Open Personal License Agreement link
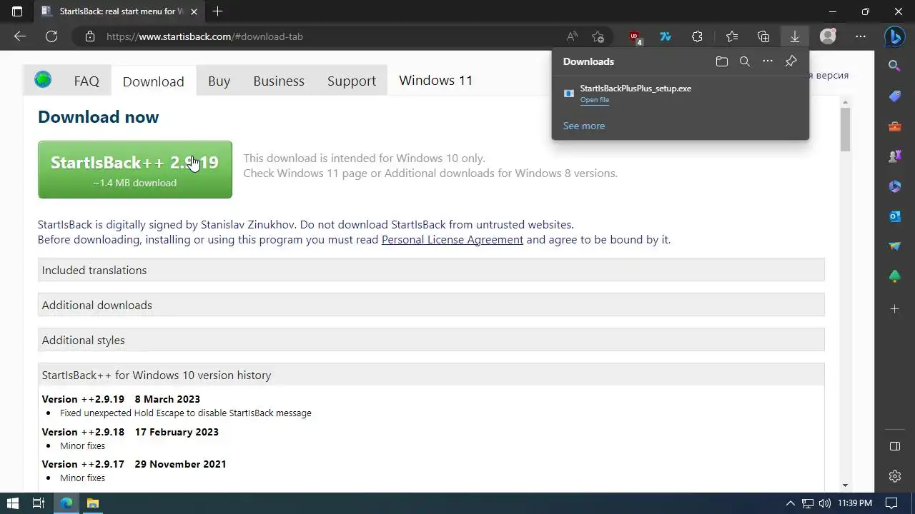 tap(452, 240)
